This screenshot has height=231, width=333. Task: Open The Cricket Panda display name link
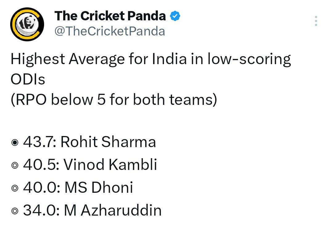[110, 16]
